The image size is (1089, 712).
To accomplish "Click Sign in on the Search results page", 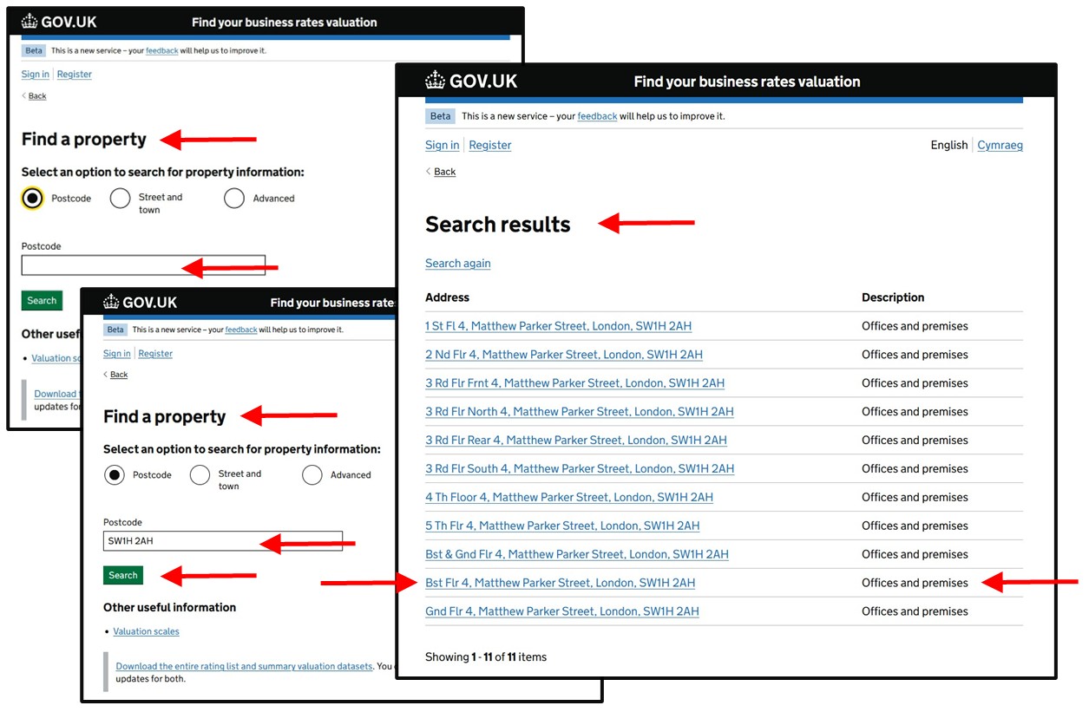I will click(442, 145).
